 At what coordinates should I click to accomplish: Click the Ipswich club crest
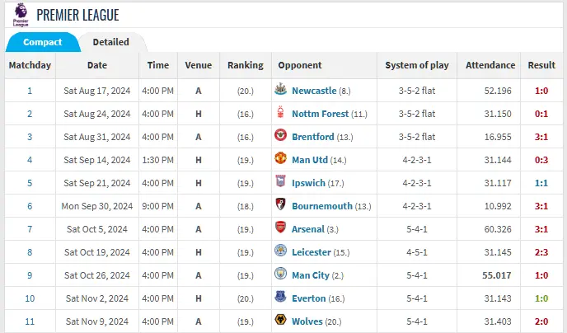(281, 183)
